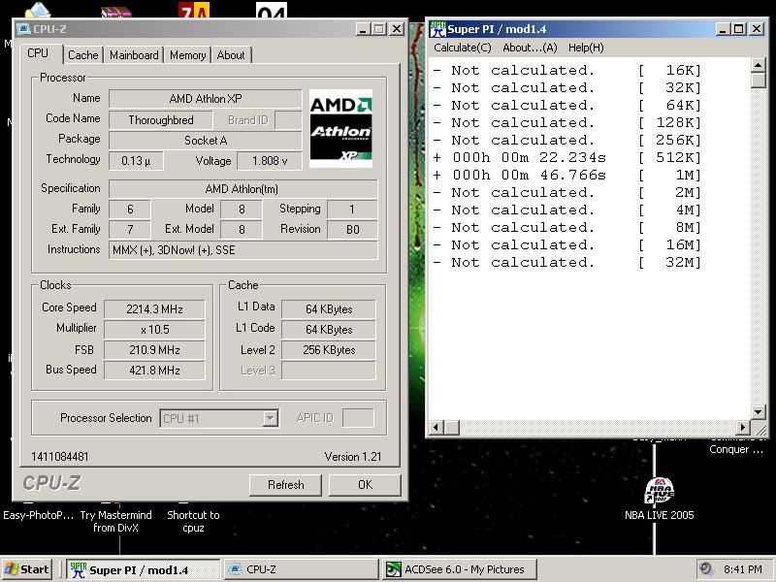
Task: Open the Windows Start menu
Action: point(27,569)
